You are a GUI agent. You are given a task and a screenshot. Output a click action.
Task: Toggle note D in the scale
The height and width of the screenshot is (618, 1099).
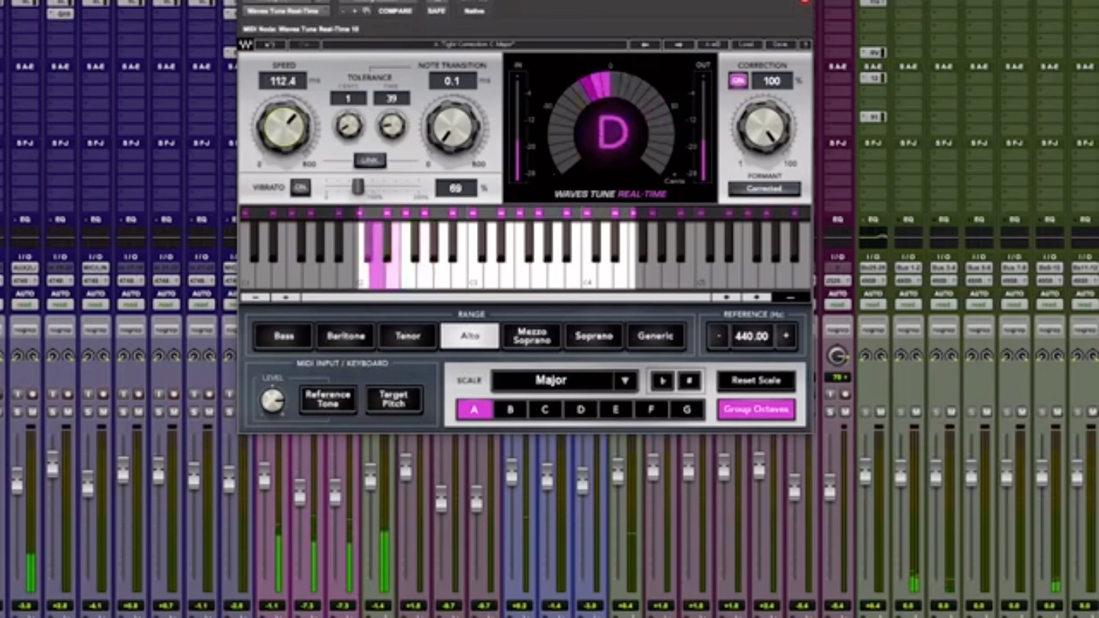click(x=580, y=410)
